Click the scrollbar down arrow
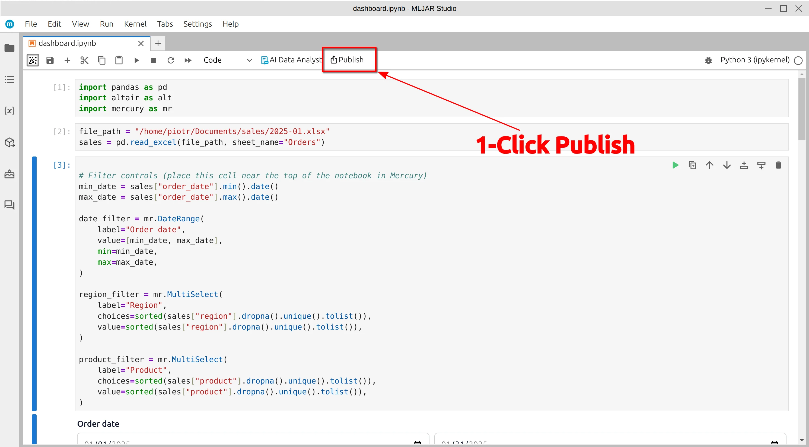The width and height of the screenshot is (809, 447). coord(802,440)
